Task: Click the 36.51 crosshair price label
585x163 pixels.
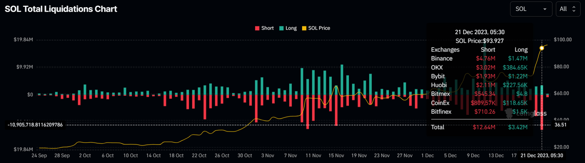Action: [x=561, y=124]
